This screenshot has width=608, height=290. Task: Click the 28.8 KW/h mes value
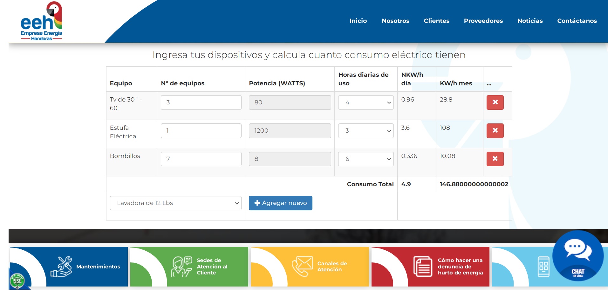(x=446, y=100)
